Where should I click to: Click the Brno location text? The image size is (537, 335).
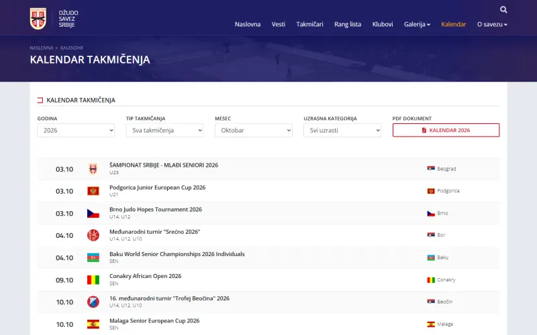click(442, 213)
